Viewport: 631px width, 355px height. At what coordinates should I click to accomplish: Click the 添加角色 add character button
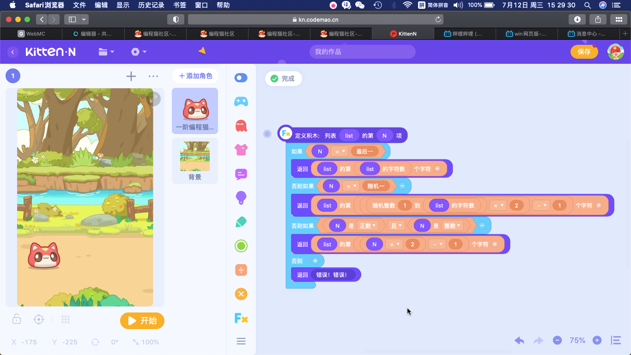(x=195, y=76)
